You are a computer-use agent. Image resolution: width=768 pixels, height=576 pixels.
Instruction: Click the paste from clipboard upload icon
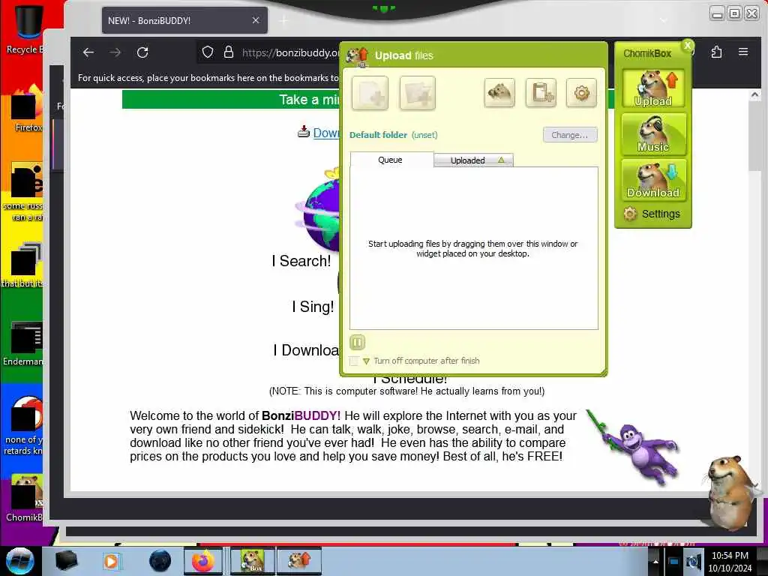[541, 92]
